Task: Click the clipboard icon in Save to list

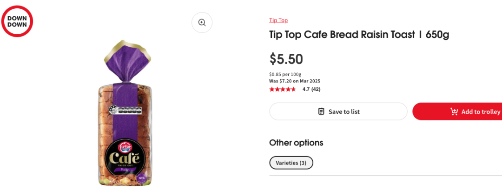Action: (321, 112)
